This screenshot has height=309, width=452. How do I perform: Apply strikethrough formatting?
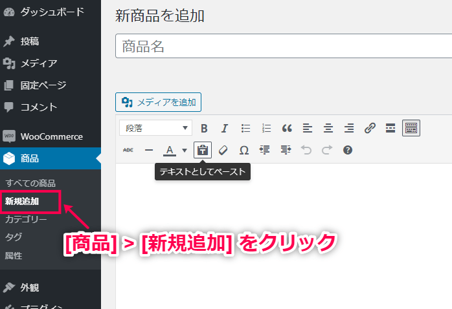pos(128,150)
